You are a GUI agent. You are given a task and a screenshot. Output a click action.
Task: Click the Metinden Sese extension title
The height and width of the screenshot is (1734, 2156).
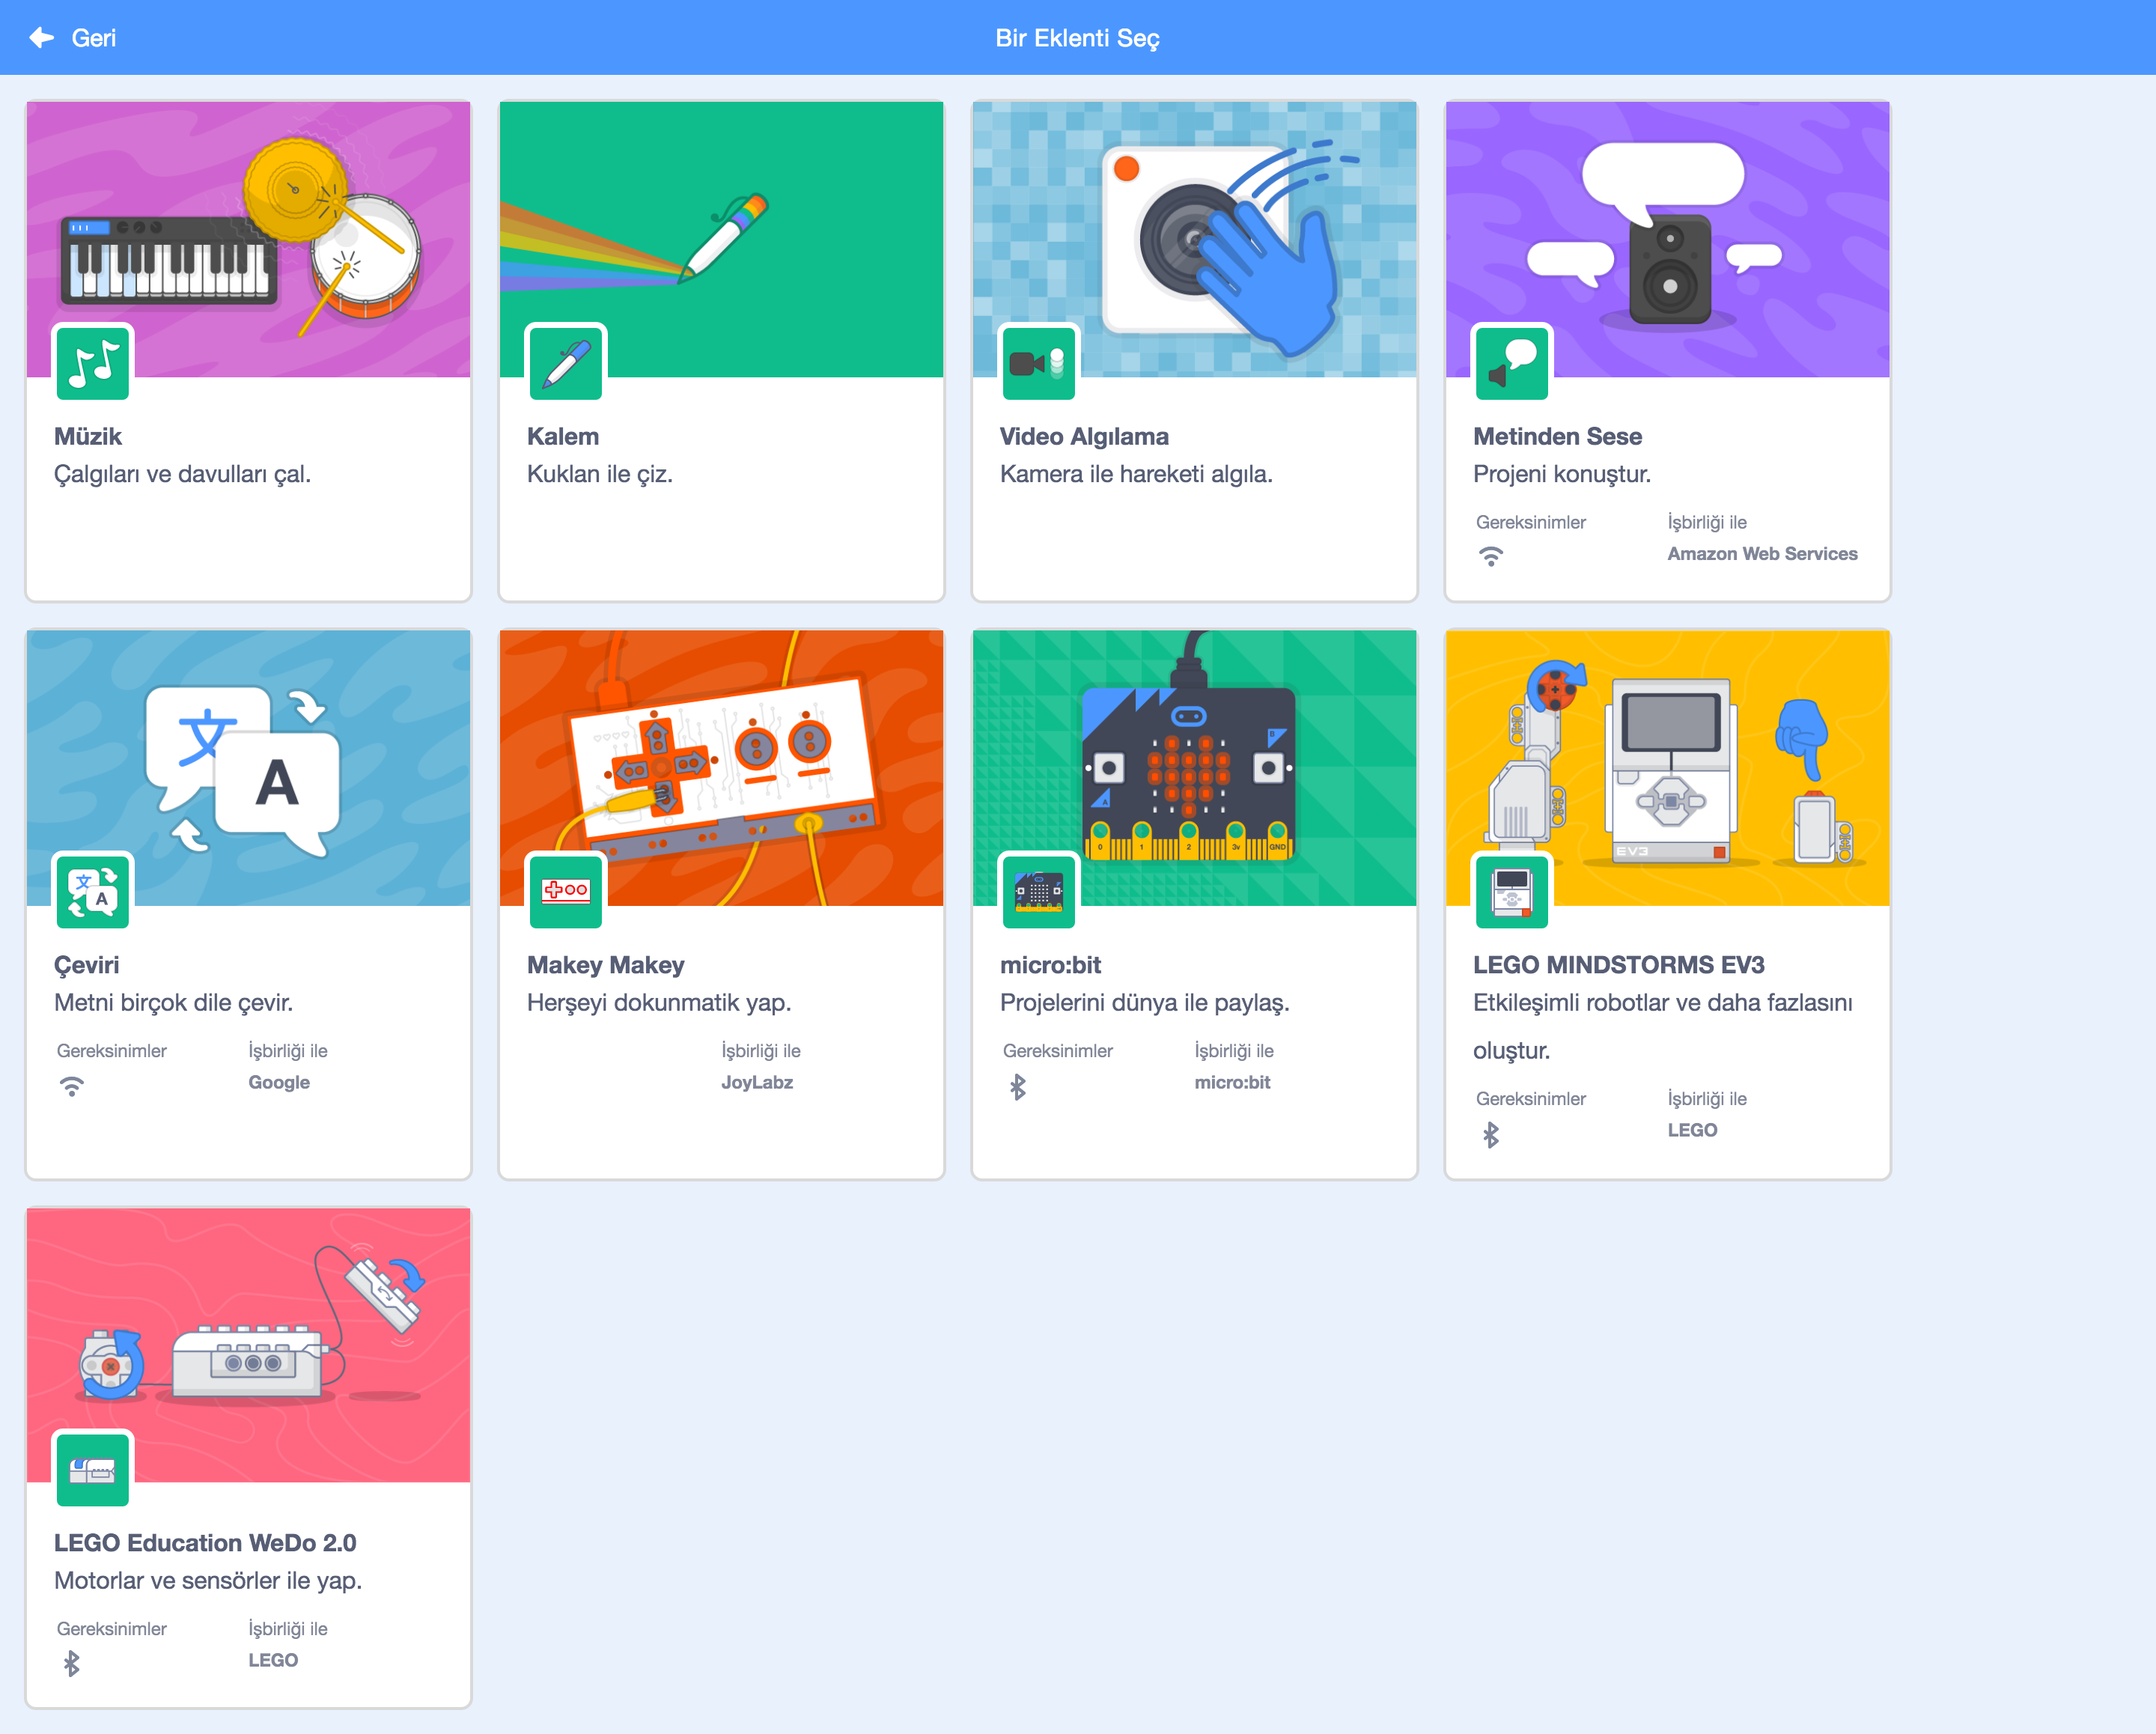[1557, 436]
